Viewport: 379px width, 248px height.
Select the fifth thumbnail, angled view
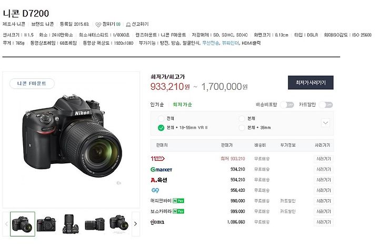(x=118, y=224)
